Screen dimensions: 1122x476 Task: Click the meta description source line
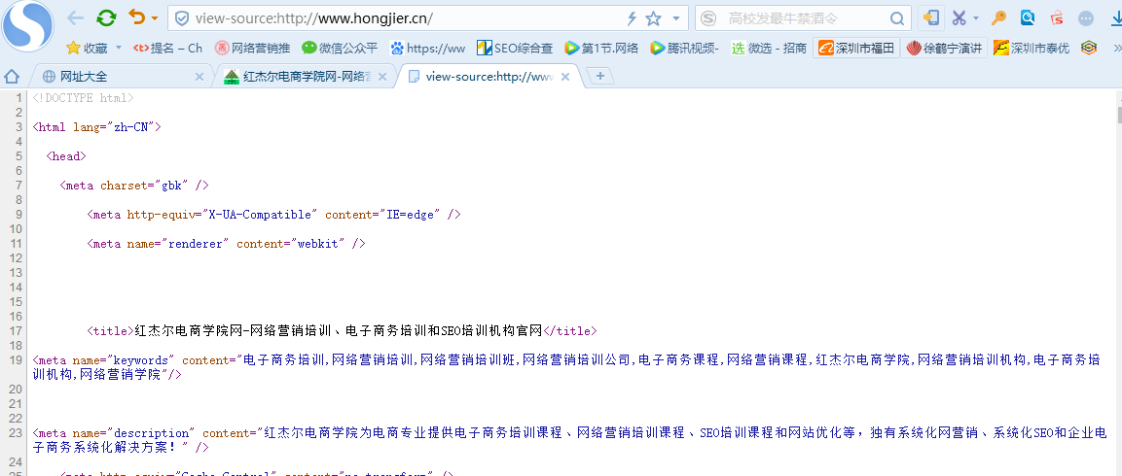(x=569, y=440)
